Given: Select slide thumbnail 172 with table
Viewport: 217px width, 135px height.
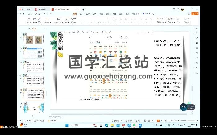Looking at the screenshot, I should (x=33, y=53).
